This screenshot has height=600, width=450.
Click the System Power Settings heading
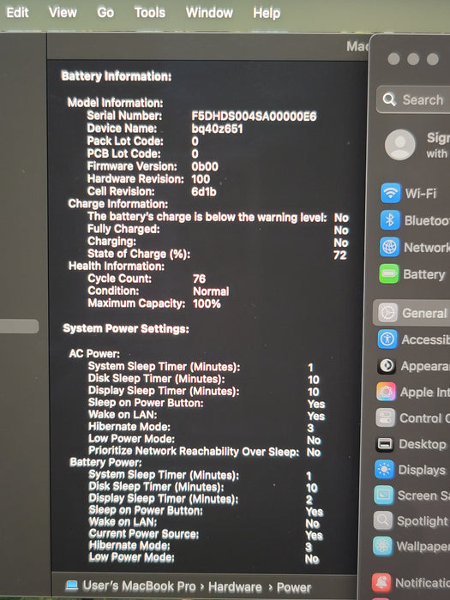(x=126, y=328)
